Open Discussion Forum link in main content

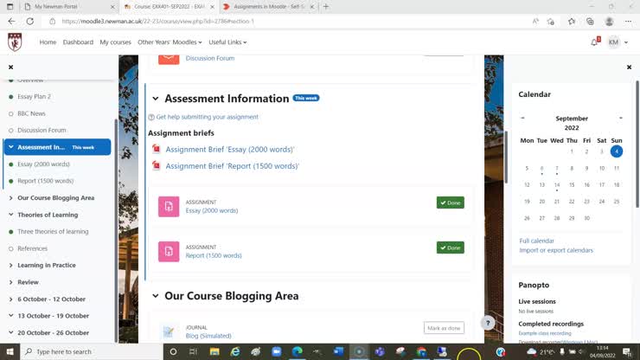point(210,58)
